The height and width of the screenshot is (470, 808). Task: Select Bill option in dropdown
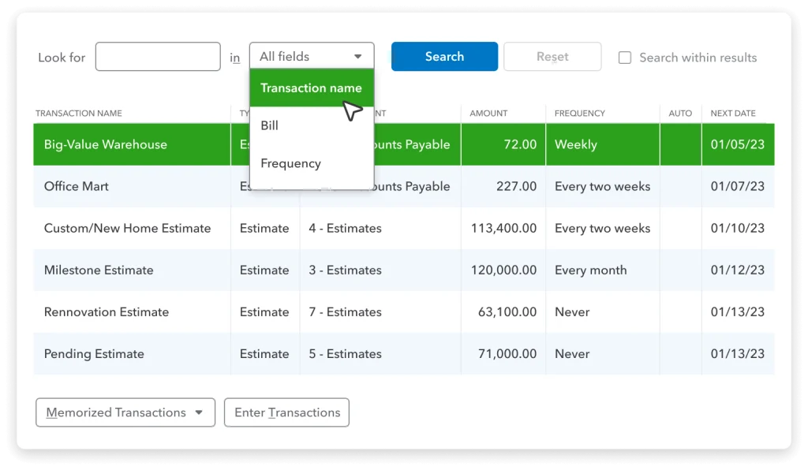pos(312,125)
